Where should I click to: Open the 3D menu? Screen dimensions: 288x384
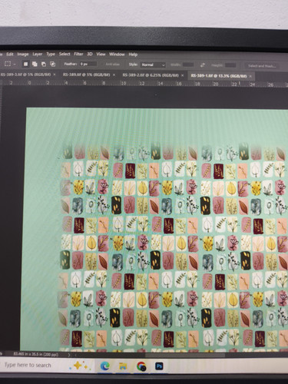coord(90,55)
